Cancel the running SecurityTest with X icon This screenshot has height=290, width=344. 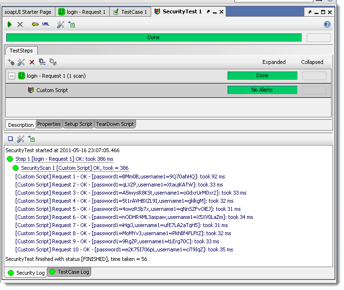click(20, 24)
